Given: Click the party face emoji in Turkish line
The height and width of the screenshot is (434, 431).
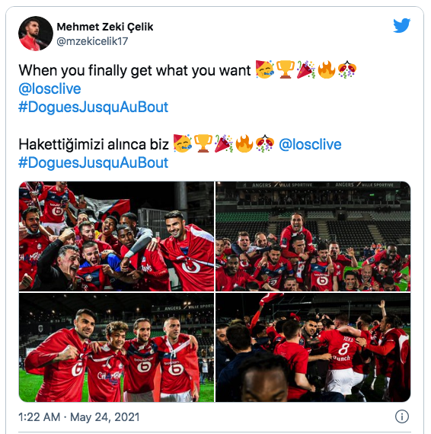Looking at the screenshot, I should tap(182, 143).
